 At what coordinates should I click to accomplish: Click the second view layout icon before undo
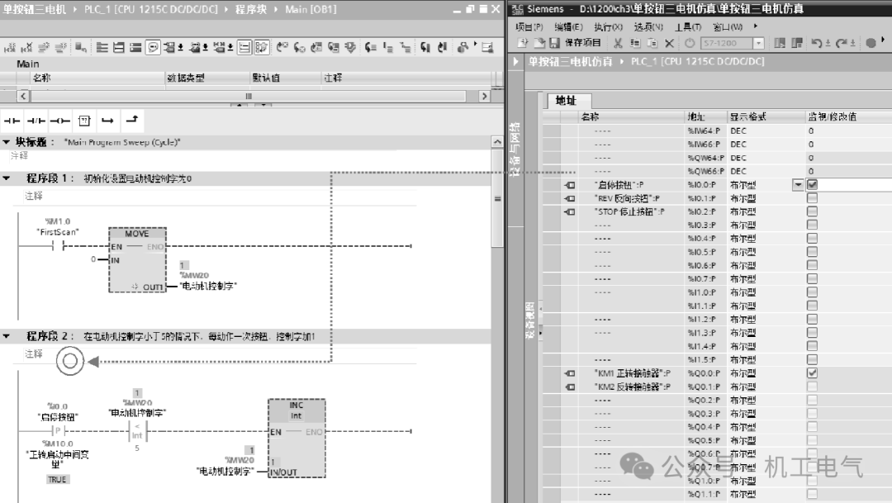tap(797, 43)
